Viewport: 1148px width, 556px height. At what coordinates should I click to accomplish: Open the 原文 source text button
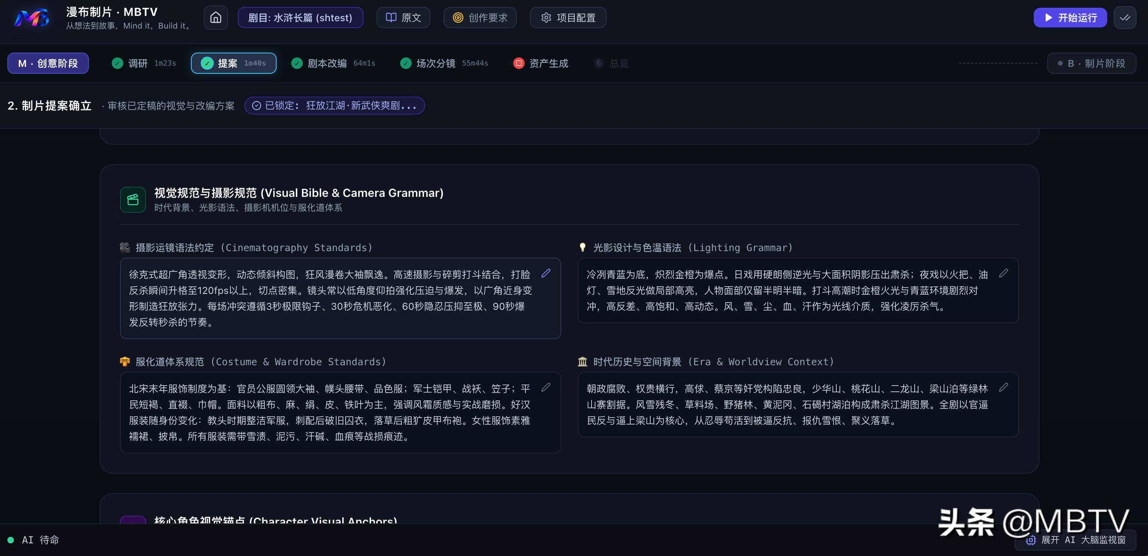coord(403,18)
